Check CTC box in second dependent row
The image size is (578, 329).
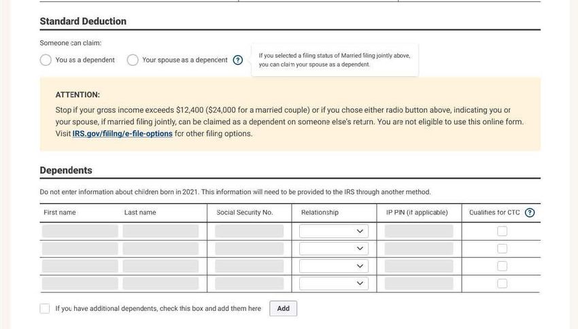click(502, 249)
